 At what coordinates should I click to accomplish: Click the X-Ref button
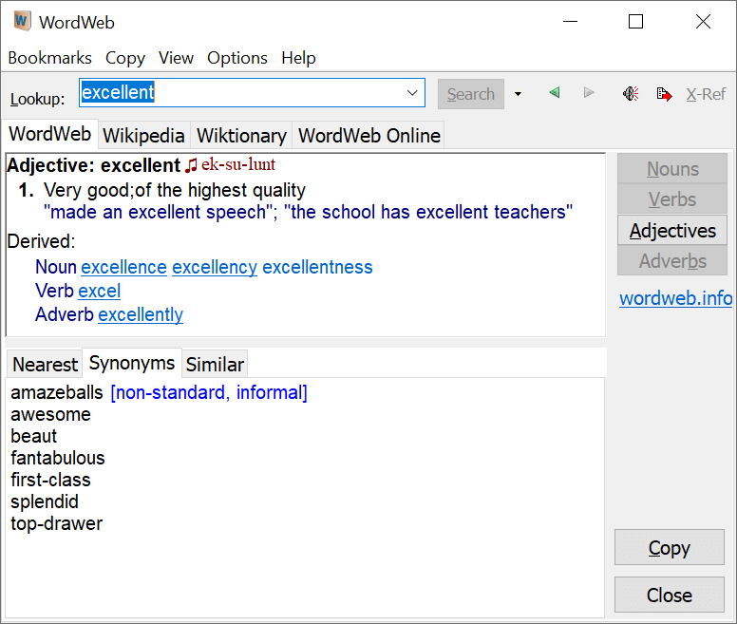tap(706, 94)
